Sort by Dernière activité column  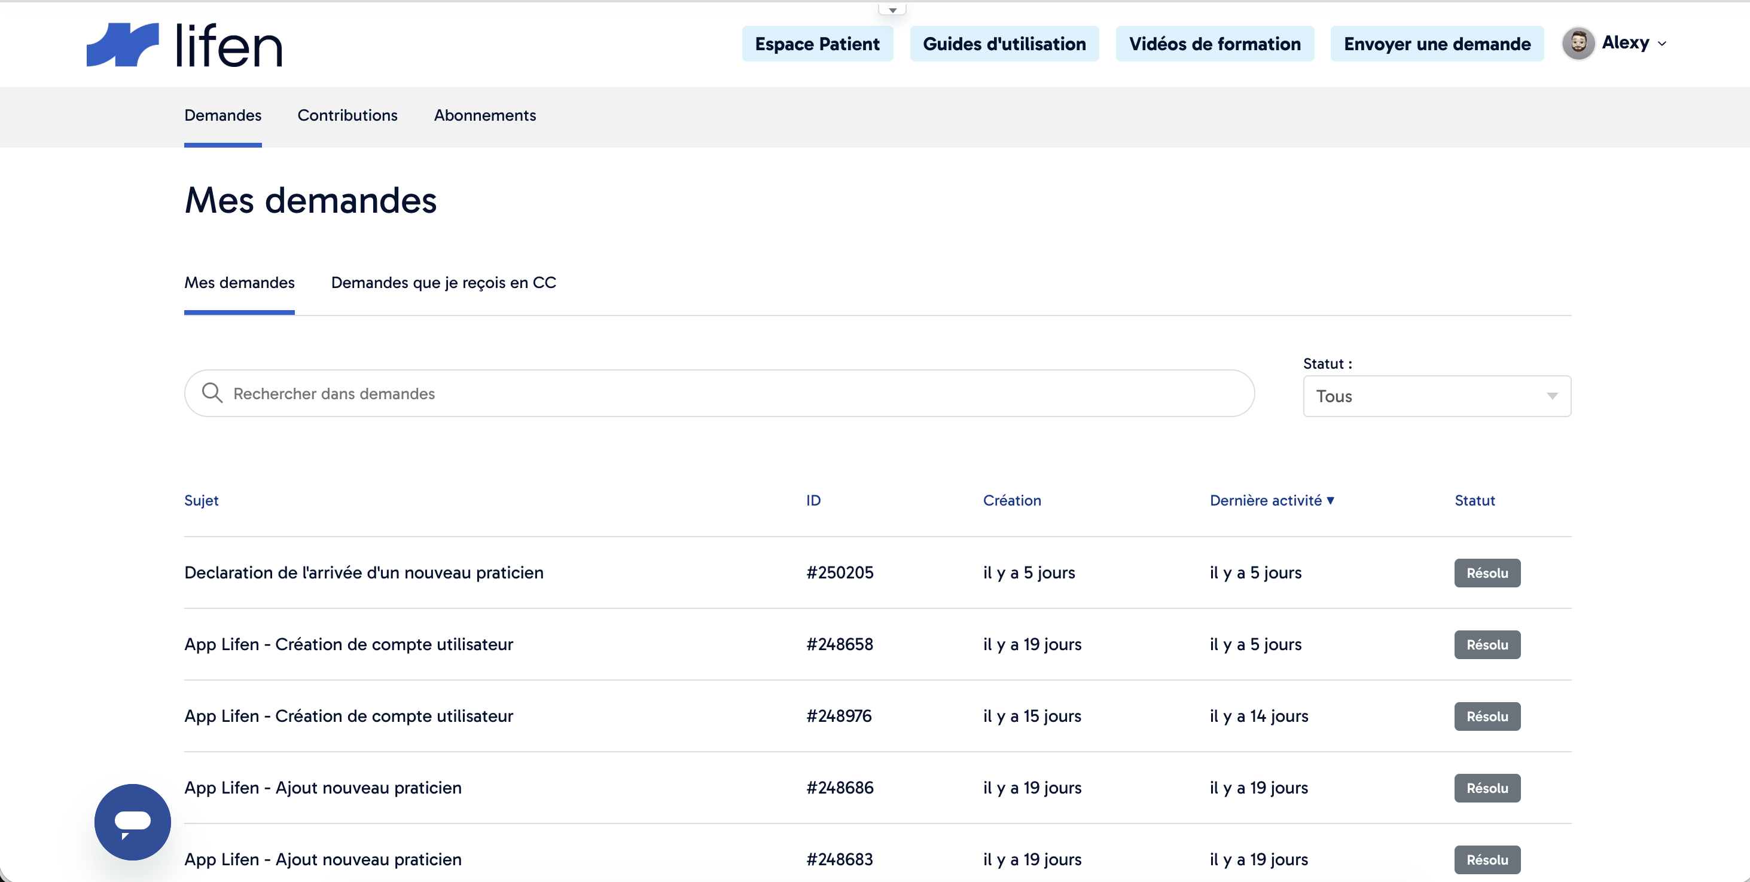tap(1272, 500)
